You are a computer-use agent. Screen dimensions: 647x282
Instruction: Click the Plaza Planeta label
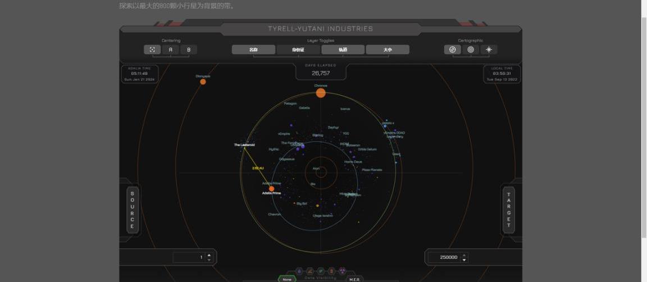372,170
